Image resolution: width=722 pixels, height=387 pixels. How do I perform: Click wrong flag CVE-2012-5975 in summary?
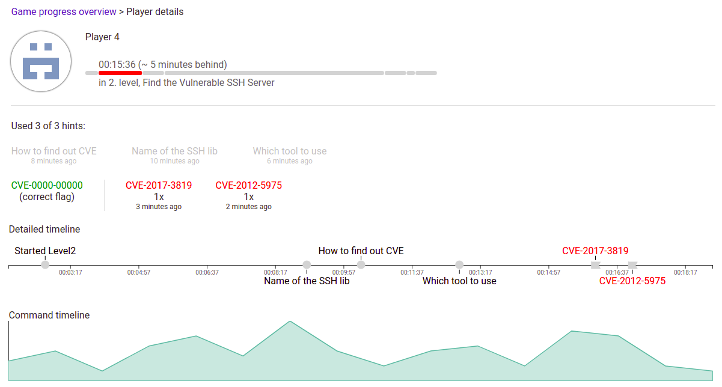248,185
